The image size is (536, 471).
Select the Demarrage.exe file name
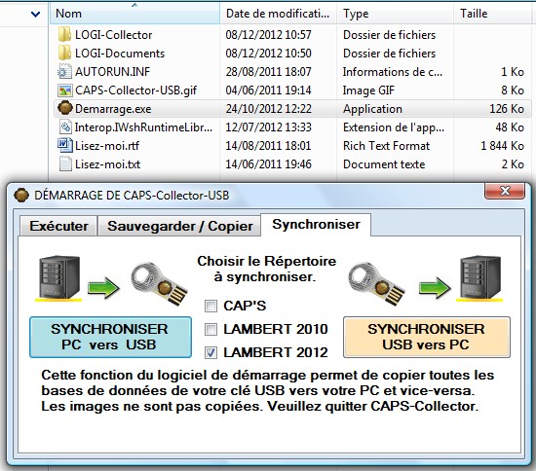coord(113,109)
